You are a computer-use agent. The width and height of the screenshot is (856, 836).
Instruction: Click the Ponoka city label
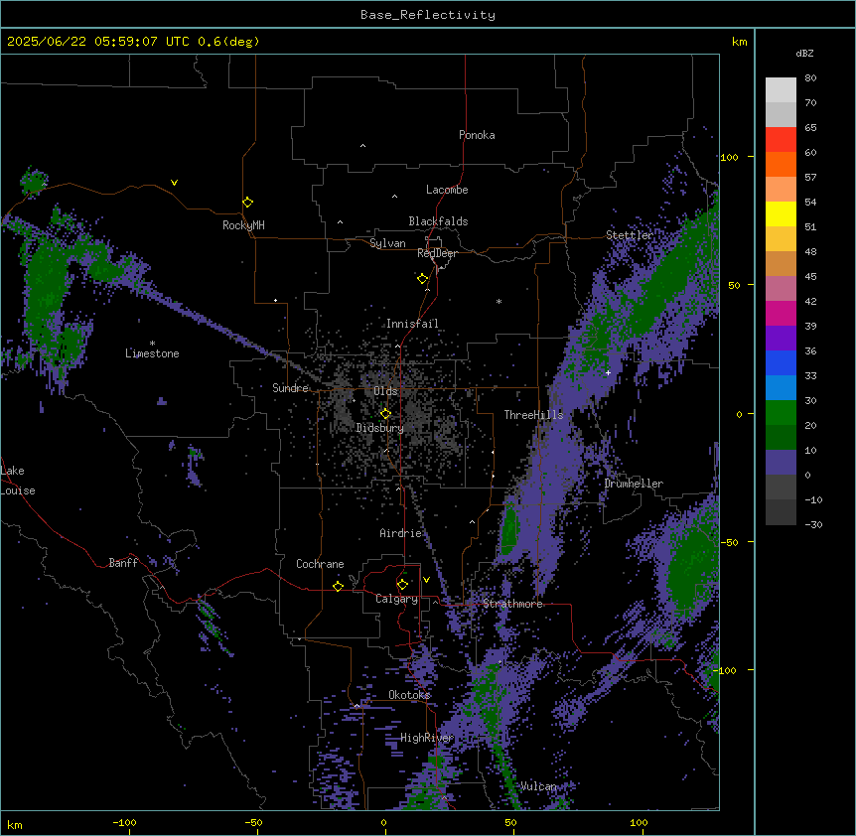tap(477, 135)
